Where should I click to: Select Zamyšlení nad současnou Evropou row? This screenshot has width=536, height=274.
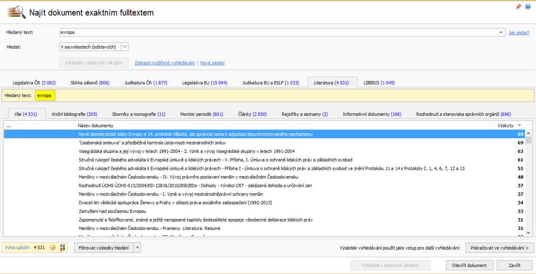click(265, 211)
